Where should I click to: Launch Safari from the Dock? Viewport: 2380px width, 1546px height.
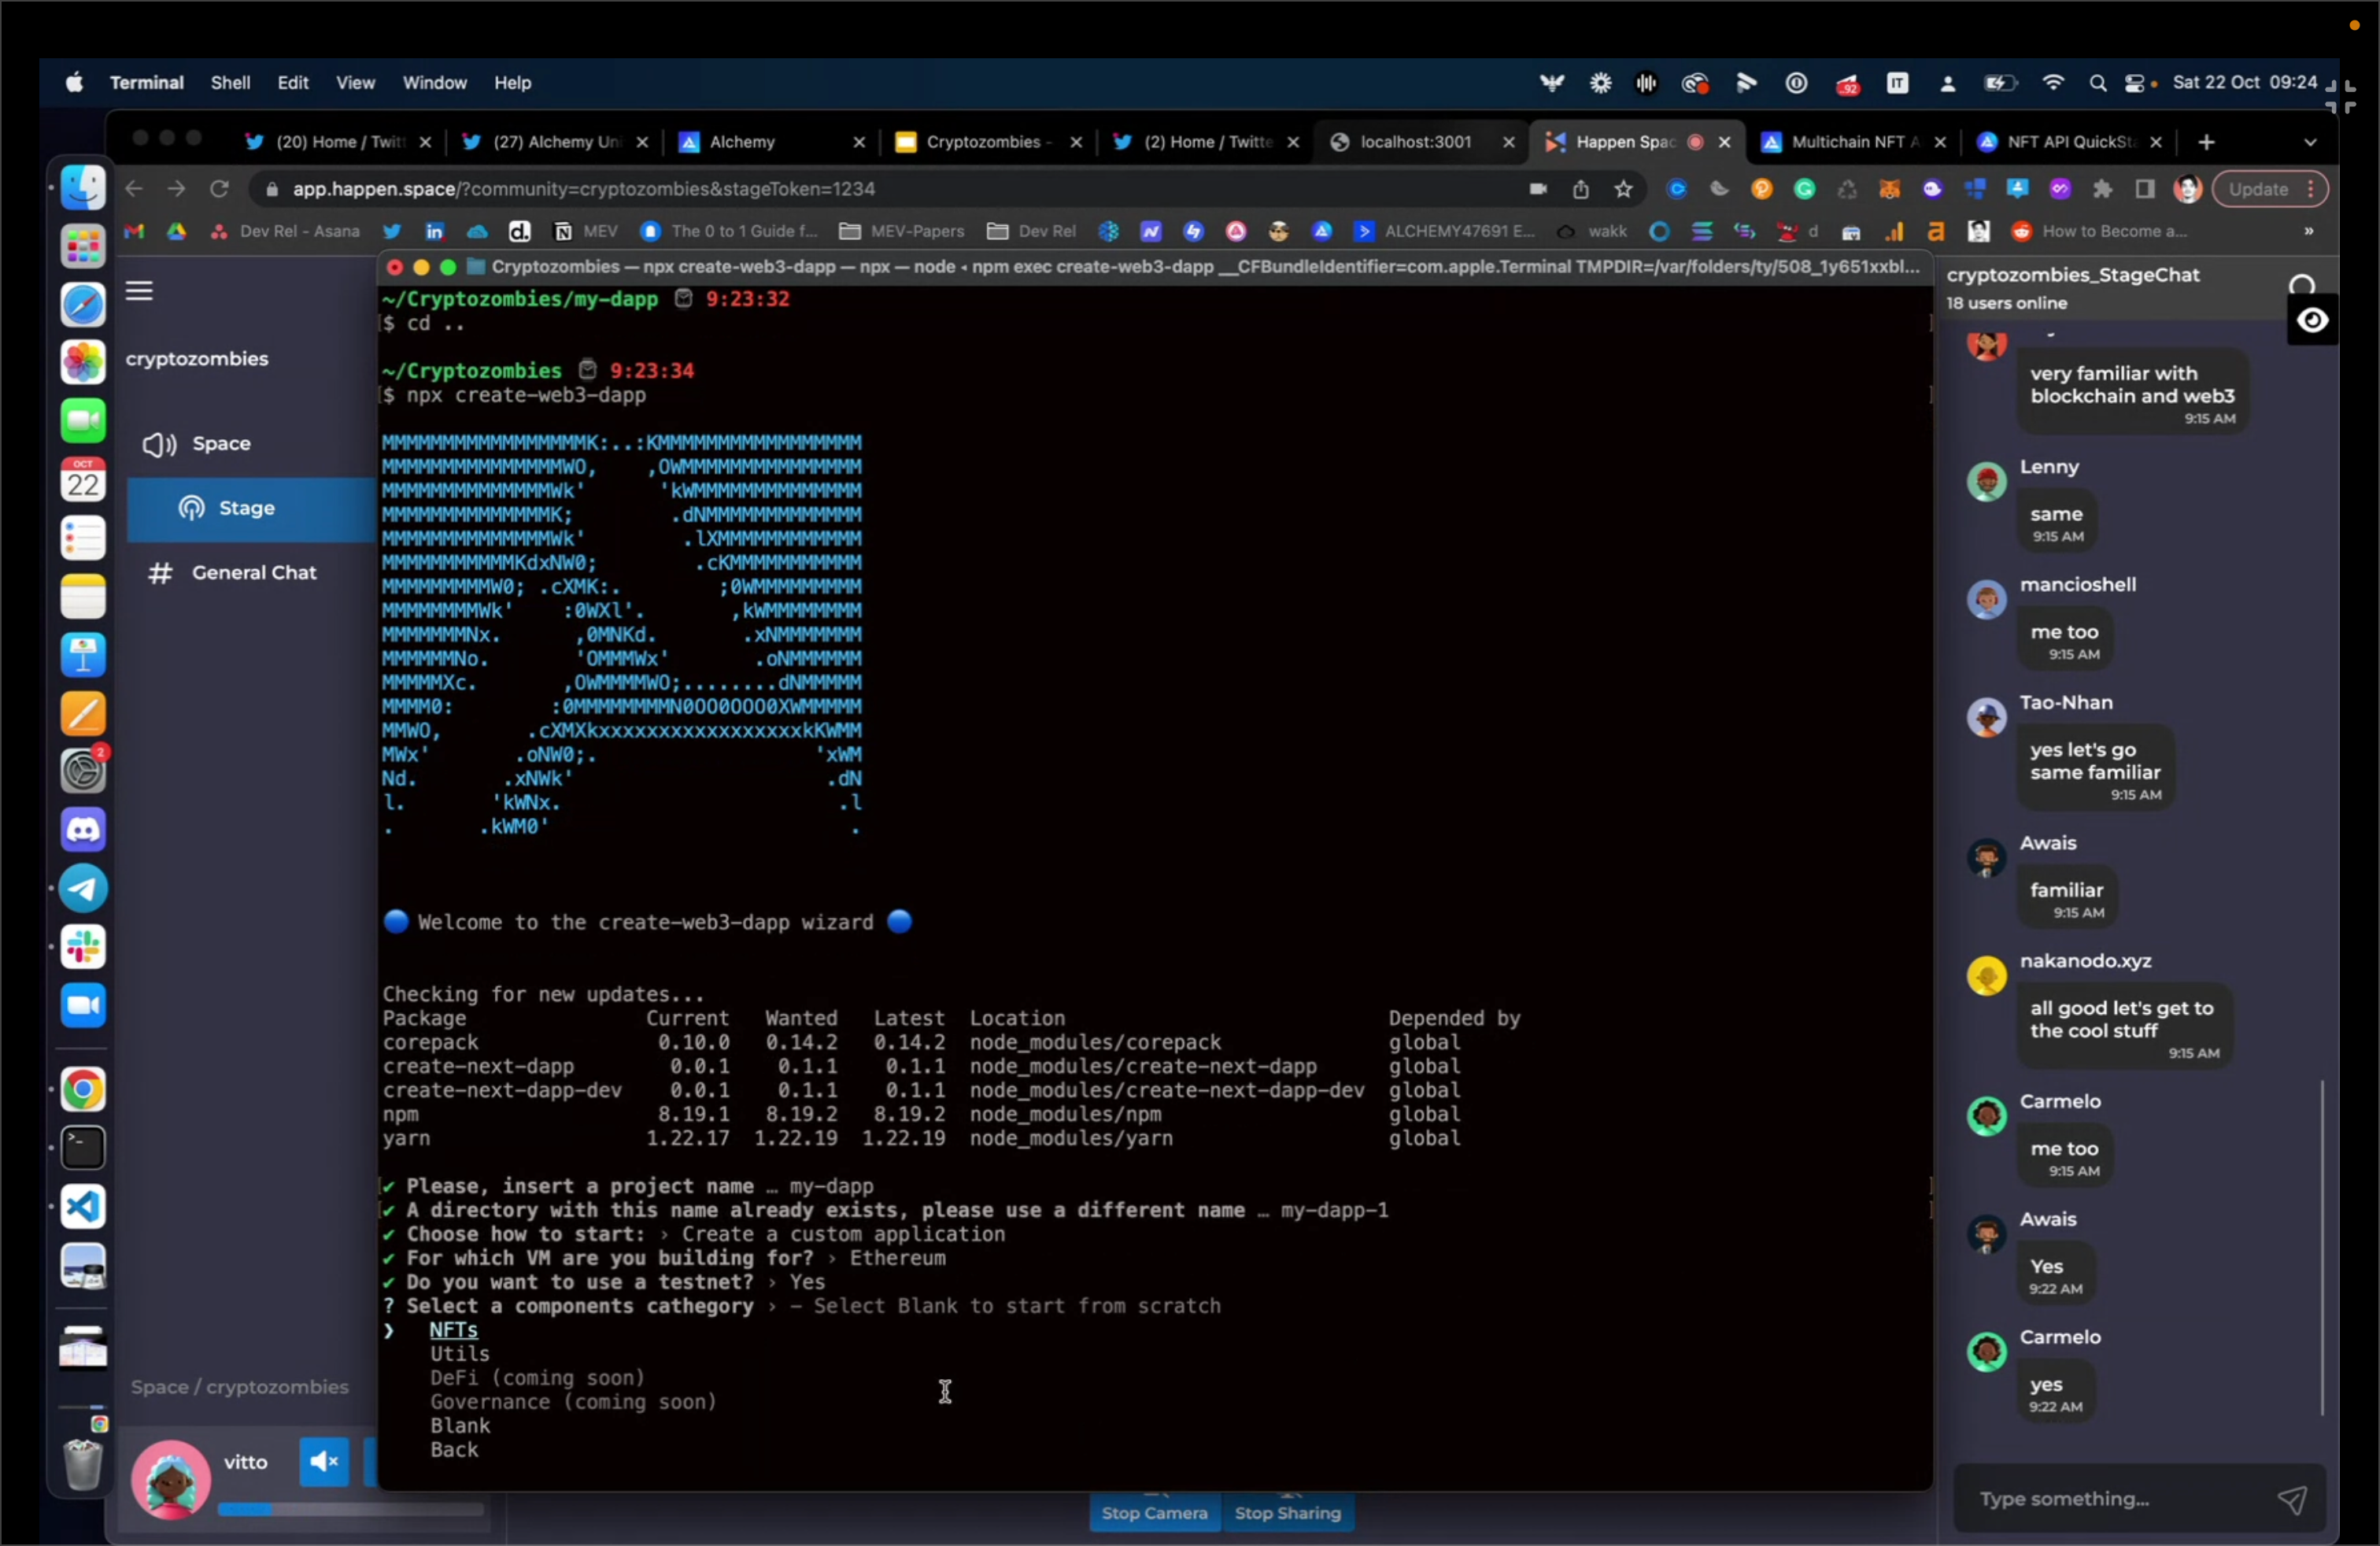(83, 304)
